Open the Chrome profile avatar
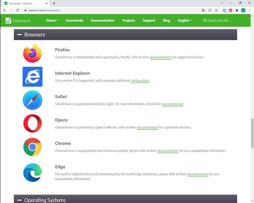The image size is (254, 203). point(243,11)
